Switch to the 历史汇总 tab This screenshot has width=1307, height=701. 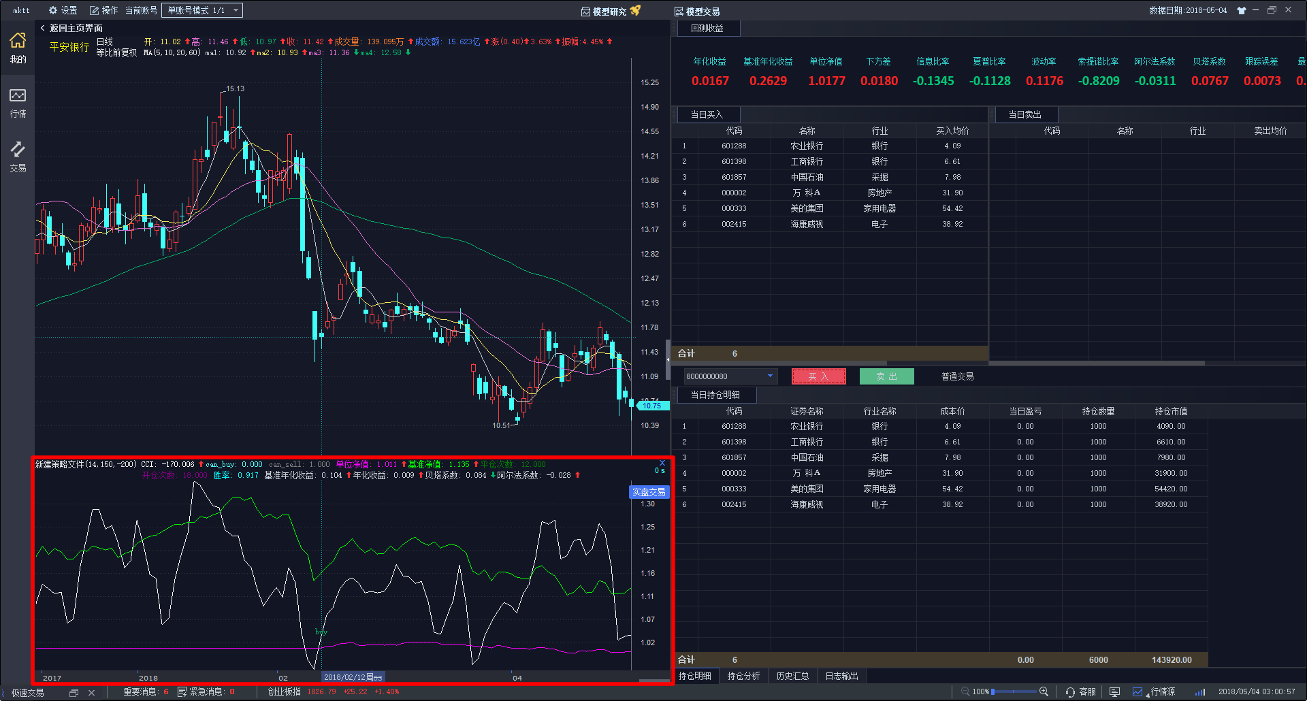[x=792, y=676]
